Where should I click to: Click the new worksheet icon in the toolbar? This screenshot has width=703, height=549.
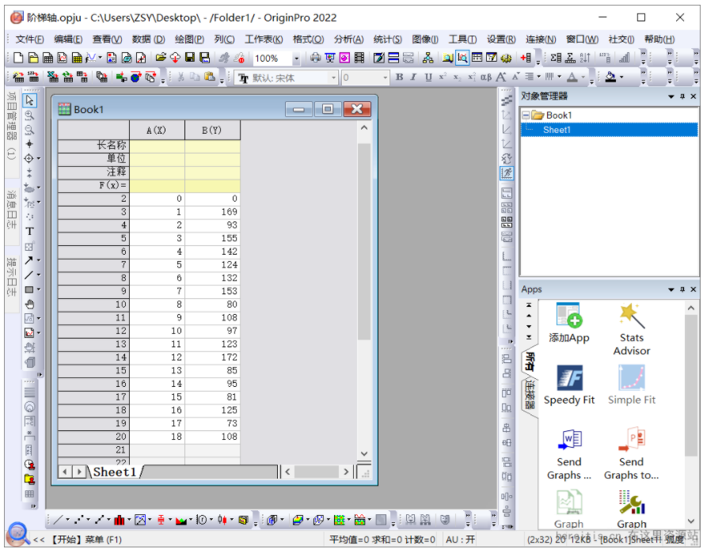pos(48,58)
